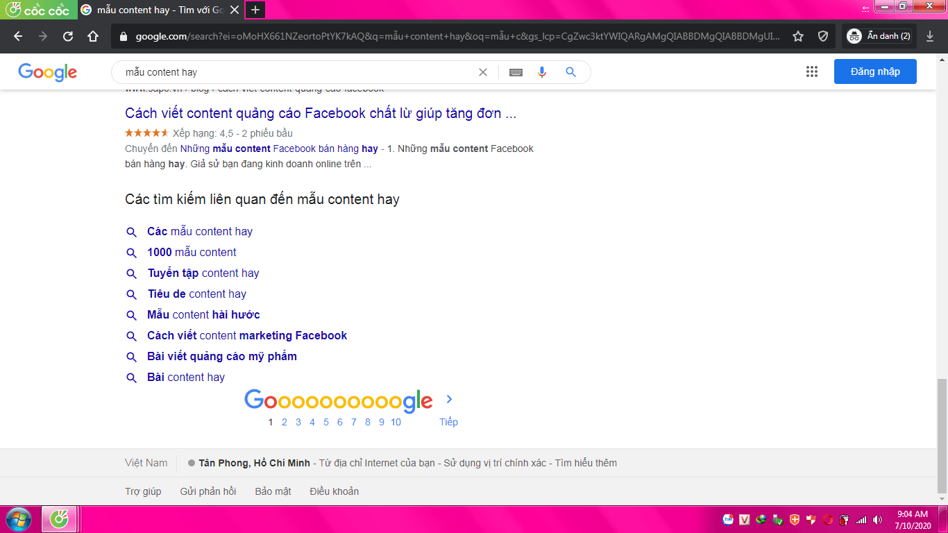Click the Đăng nhập button
The width and height of the screenshot is (948, 533).
coord(875,71)
